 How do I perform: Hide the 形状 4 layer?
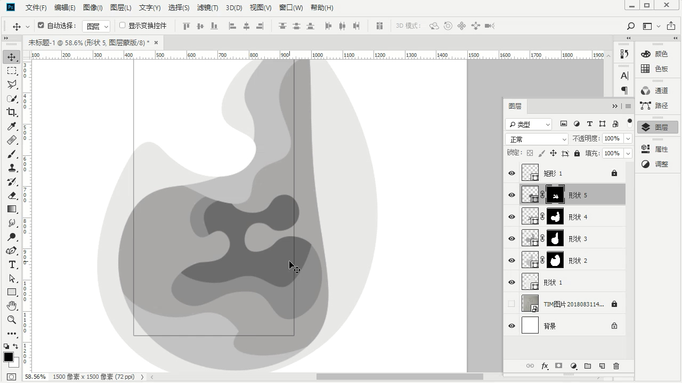coord(511,217)
